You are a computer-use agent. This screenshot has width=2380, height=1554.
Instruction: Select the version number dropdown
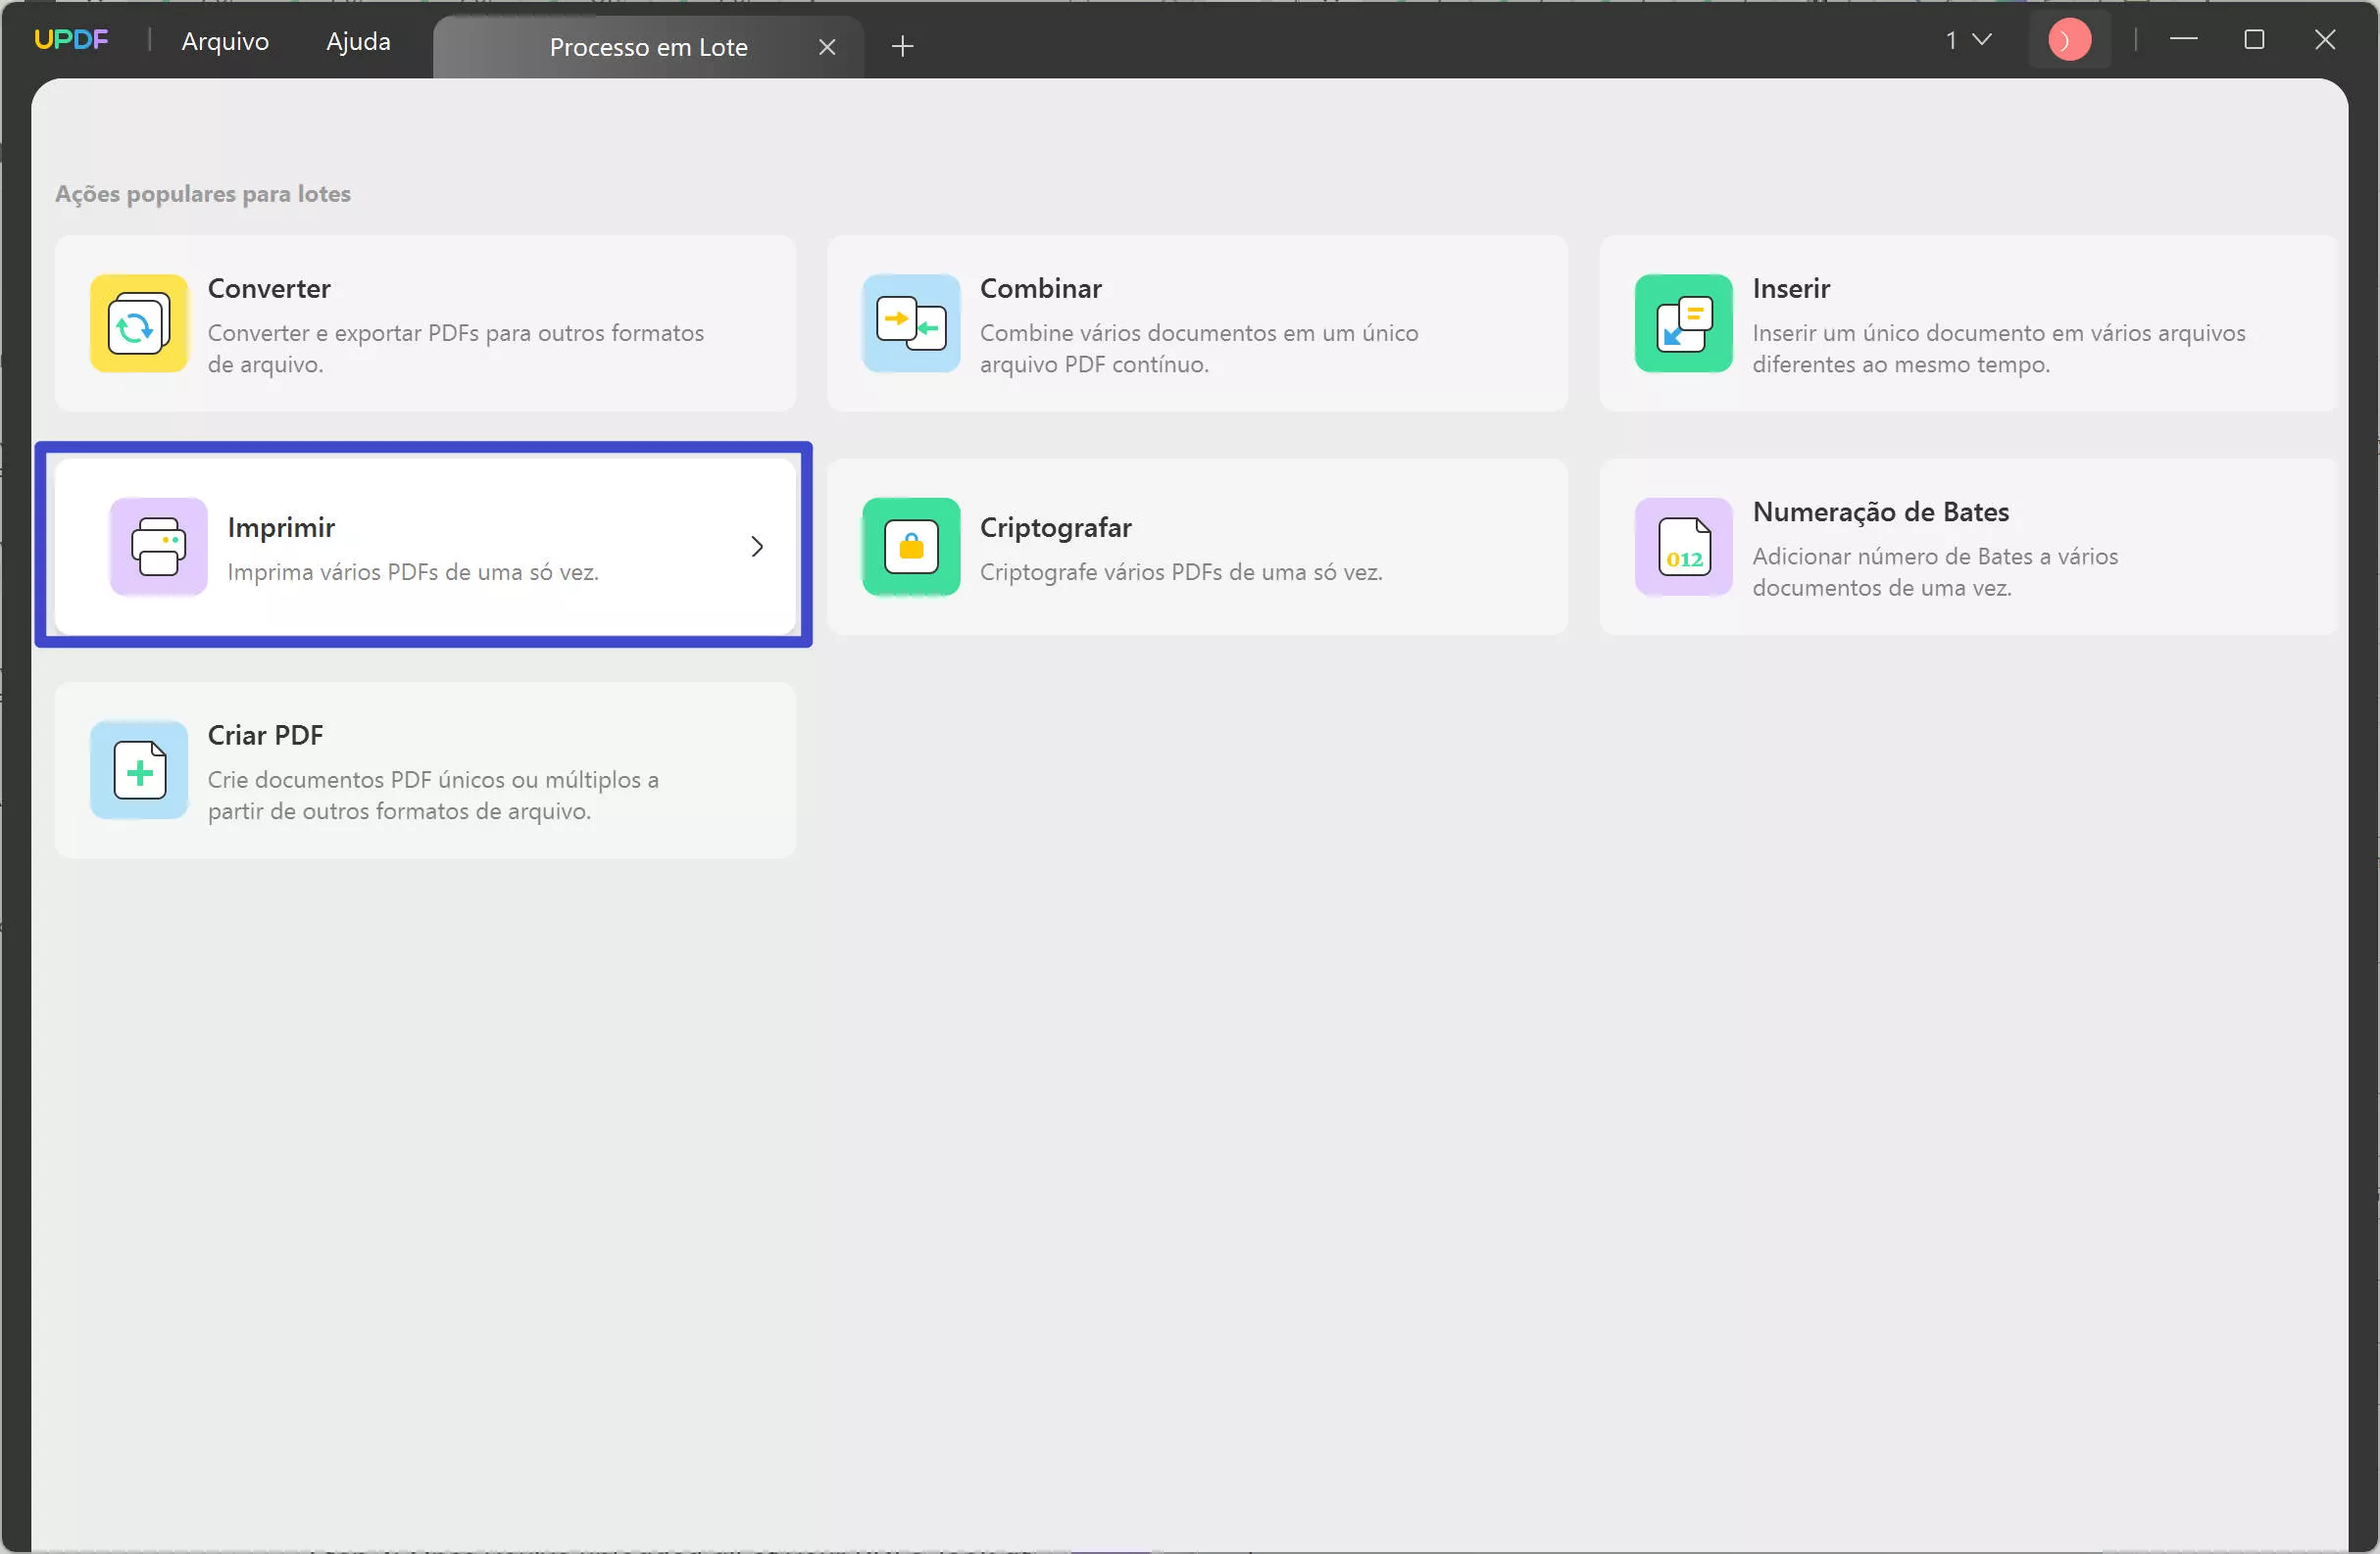[1962, 38]
